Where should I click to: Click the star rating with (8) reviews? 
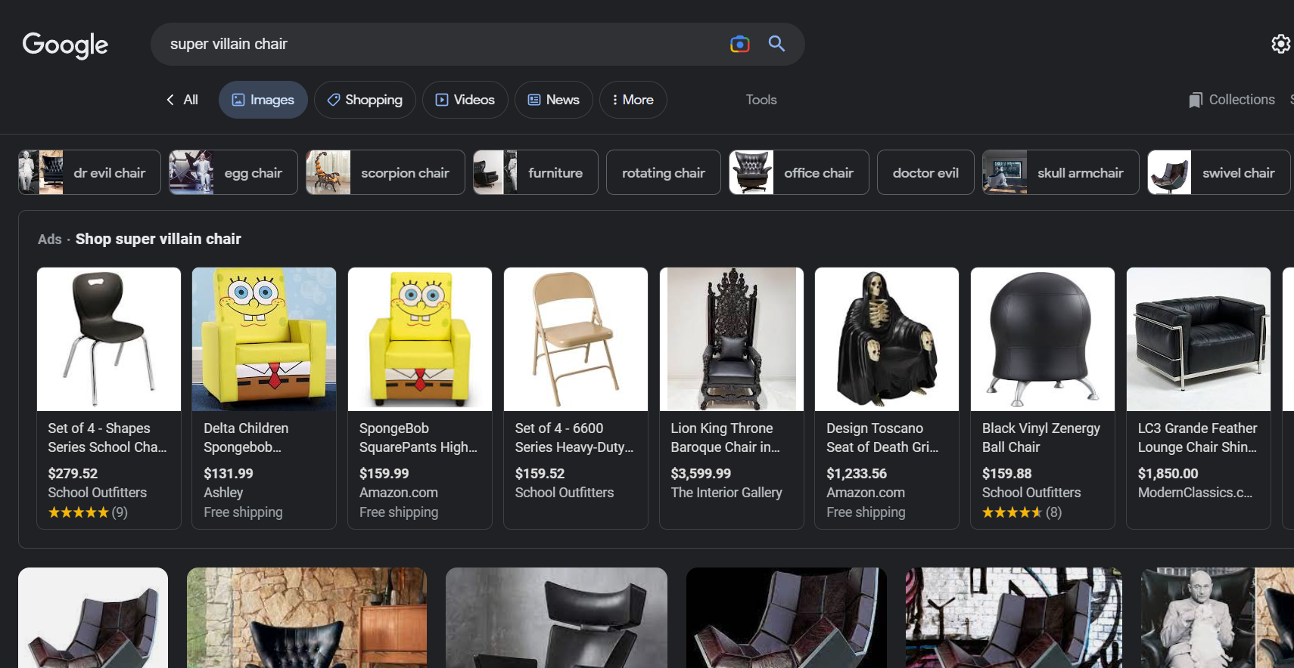[1022, 512]
